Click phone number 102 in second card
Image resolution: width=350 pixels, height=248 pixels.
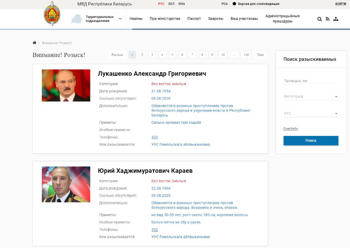[155, 230]
